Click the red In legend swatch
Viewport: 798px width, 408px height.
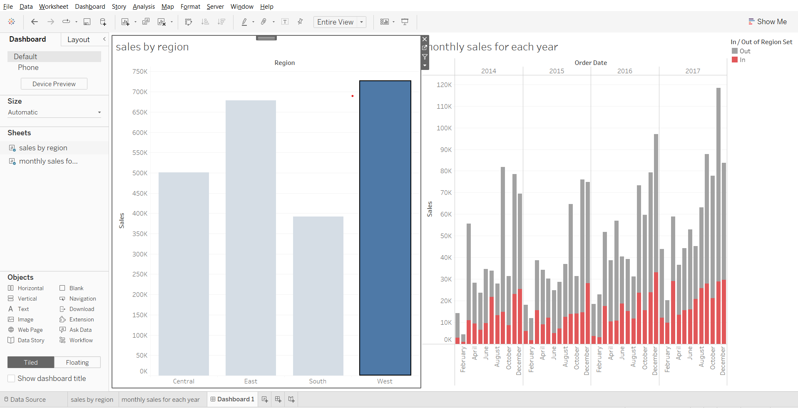(735, 60)
